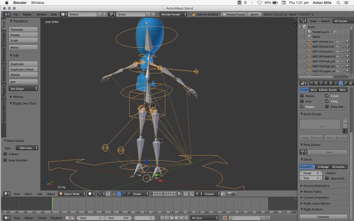
Task: Click the ghost Range value slider
Action: tap(311, 173)
